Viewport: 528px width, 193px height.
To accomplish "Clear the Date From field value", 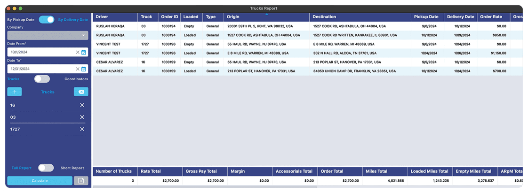I will pos(78,52).
